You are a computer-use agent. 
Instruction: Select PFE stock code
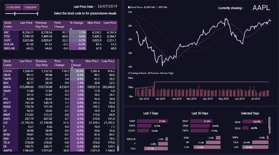tap(6, 99)
